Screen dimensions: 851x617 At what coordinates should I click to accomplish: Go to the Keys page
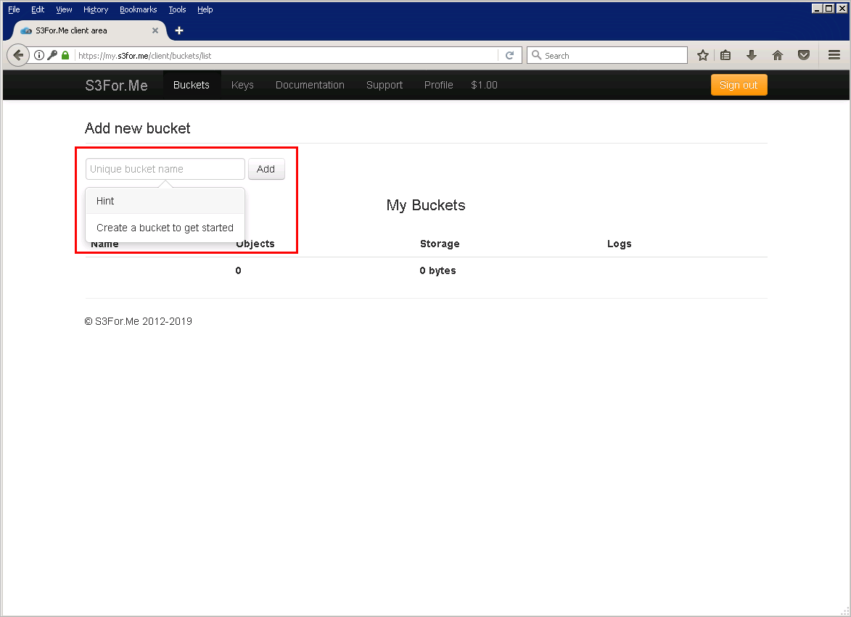pyautogui.click(x=242, y=85)
